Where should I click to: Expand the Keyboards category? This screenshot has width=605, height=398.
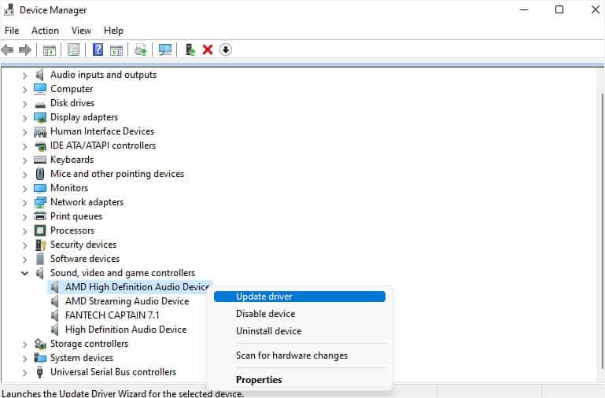[x=24, y=160]
